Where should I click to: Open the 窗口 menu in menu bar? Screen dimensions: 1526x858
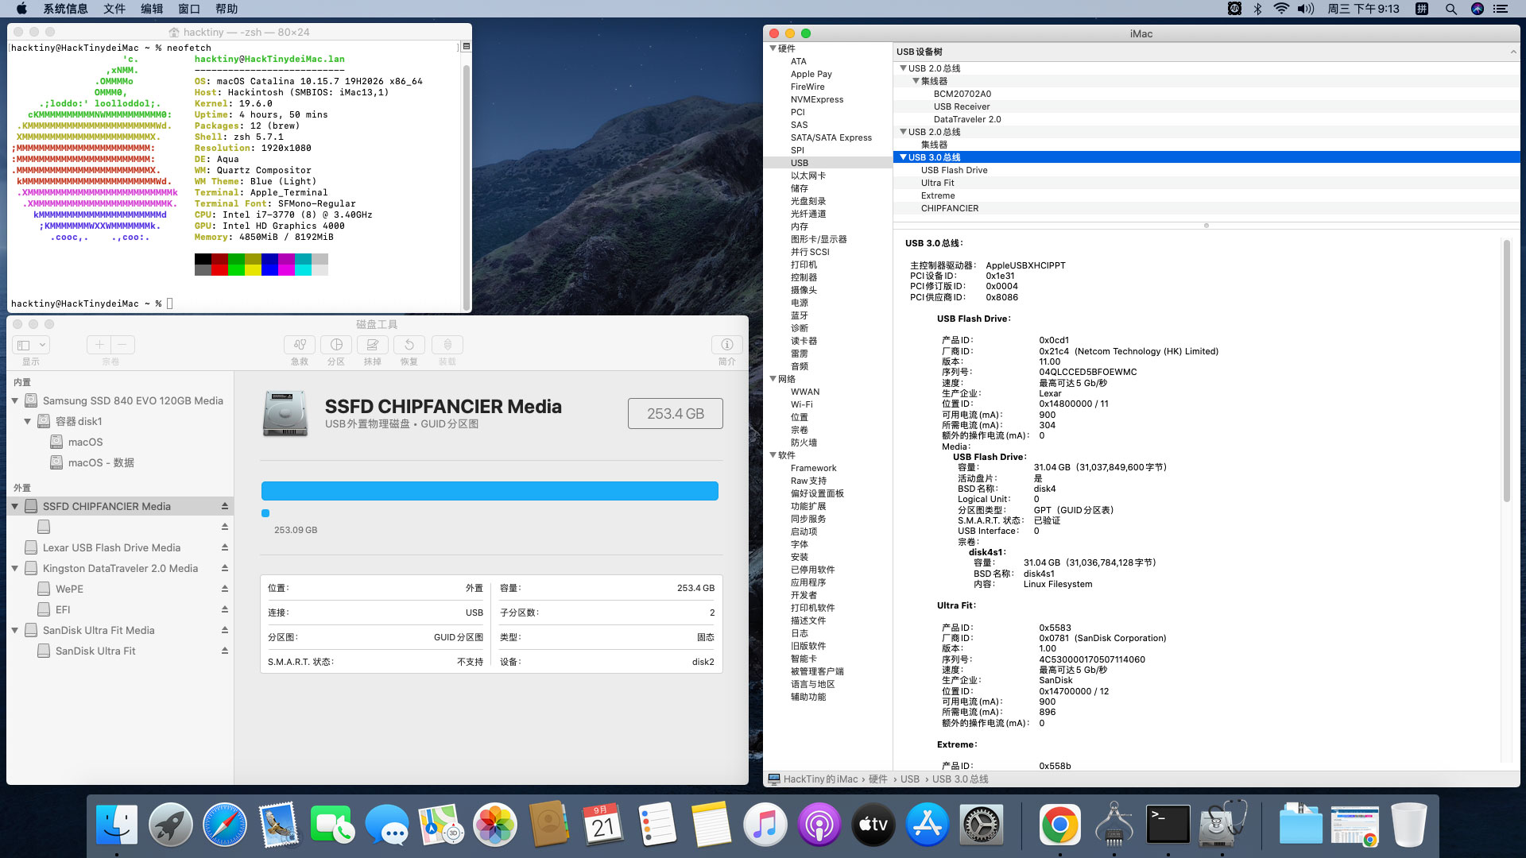(x=189, y=9)
